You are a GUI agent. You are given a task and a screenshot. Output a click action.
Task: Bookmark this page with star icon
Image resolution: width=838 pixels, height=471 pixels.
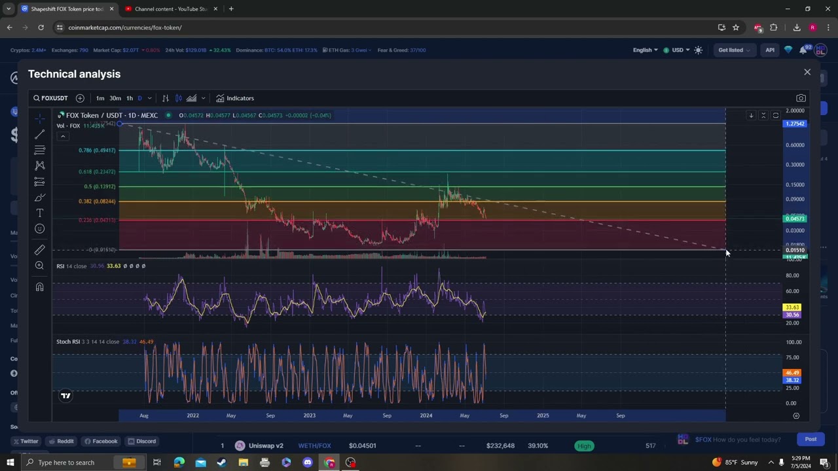click(736, 27)
